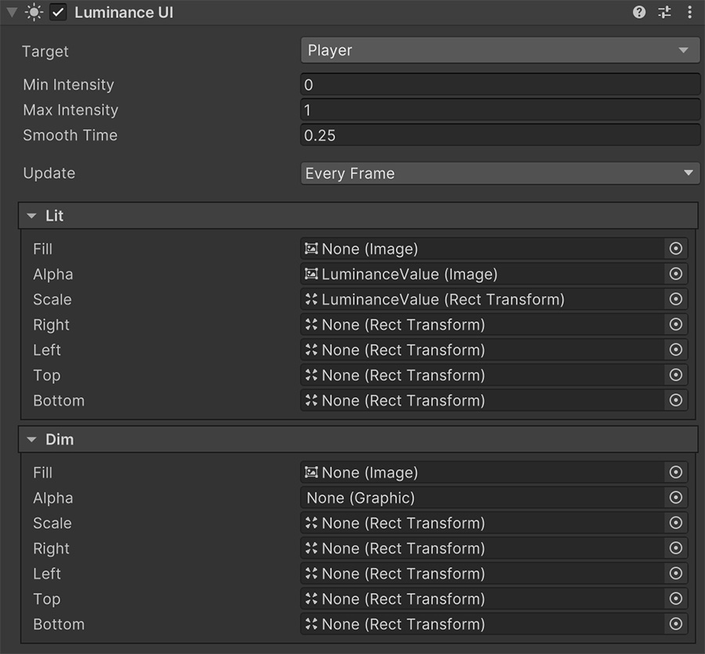Collapse the Dim foldout
Viewport: 705px width, 654px height.
point(31,439)
